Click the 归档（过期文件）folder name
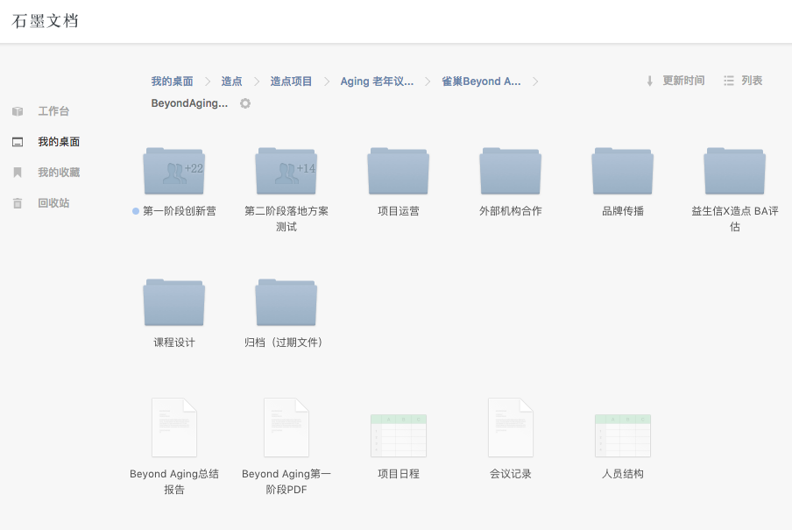This screenshot has height=530, width=792. (x=284, y=343)
